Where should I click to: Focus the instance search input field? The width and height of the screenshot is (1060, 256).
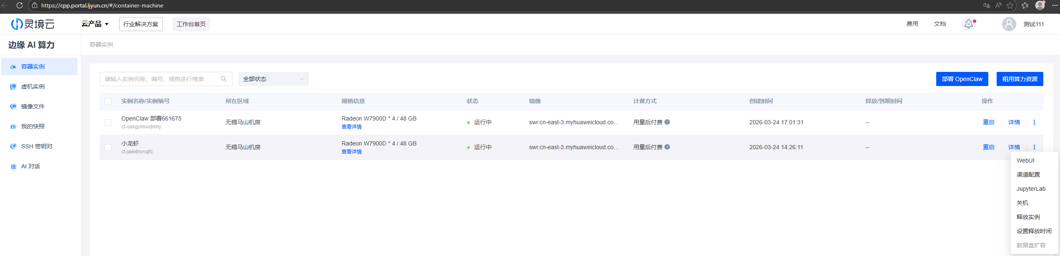coord(160,79)
